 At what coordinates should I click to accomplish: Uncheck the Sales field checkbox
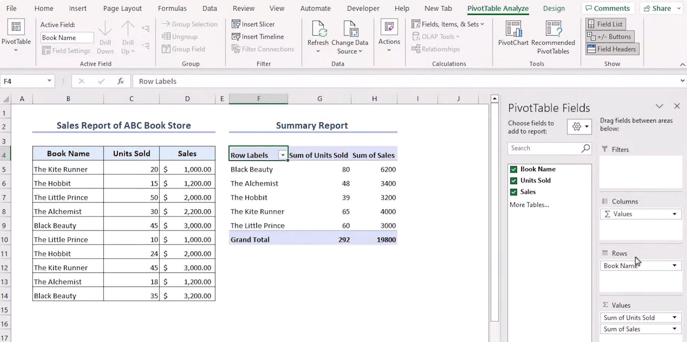[513, 192]
